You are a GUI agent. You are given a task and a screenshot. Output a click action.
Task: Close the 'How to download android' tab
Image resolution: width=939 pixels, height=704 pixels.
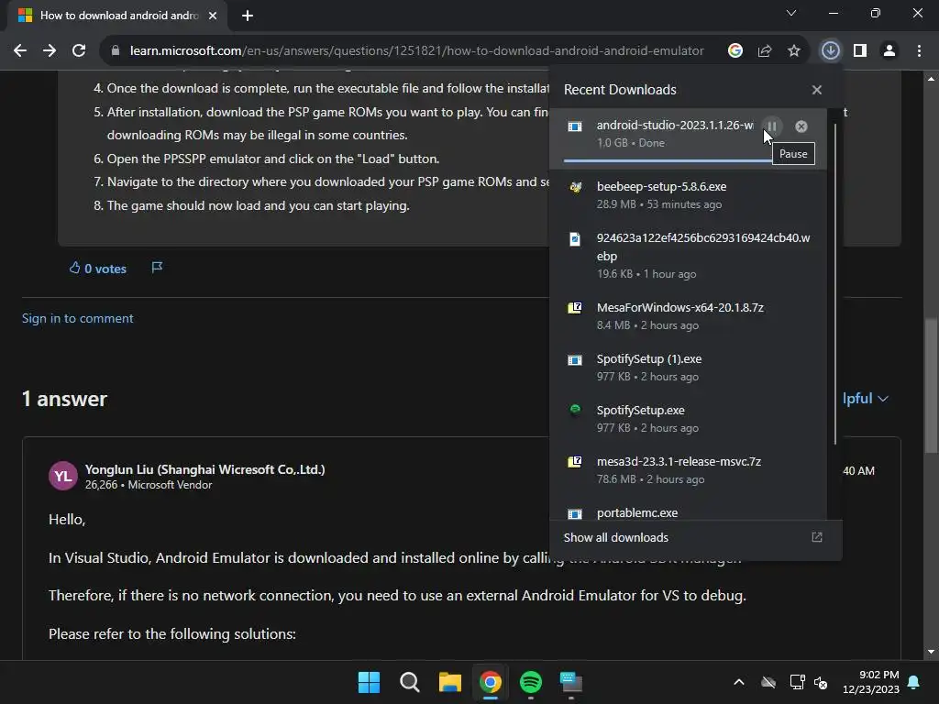[213, 16]
